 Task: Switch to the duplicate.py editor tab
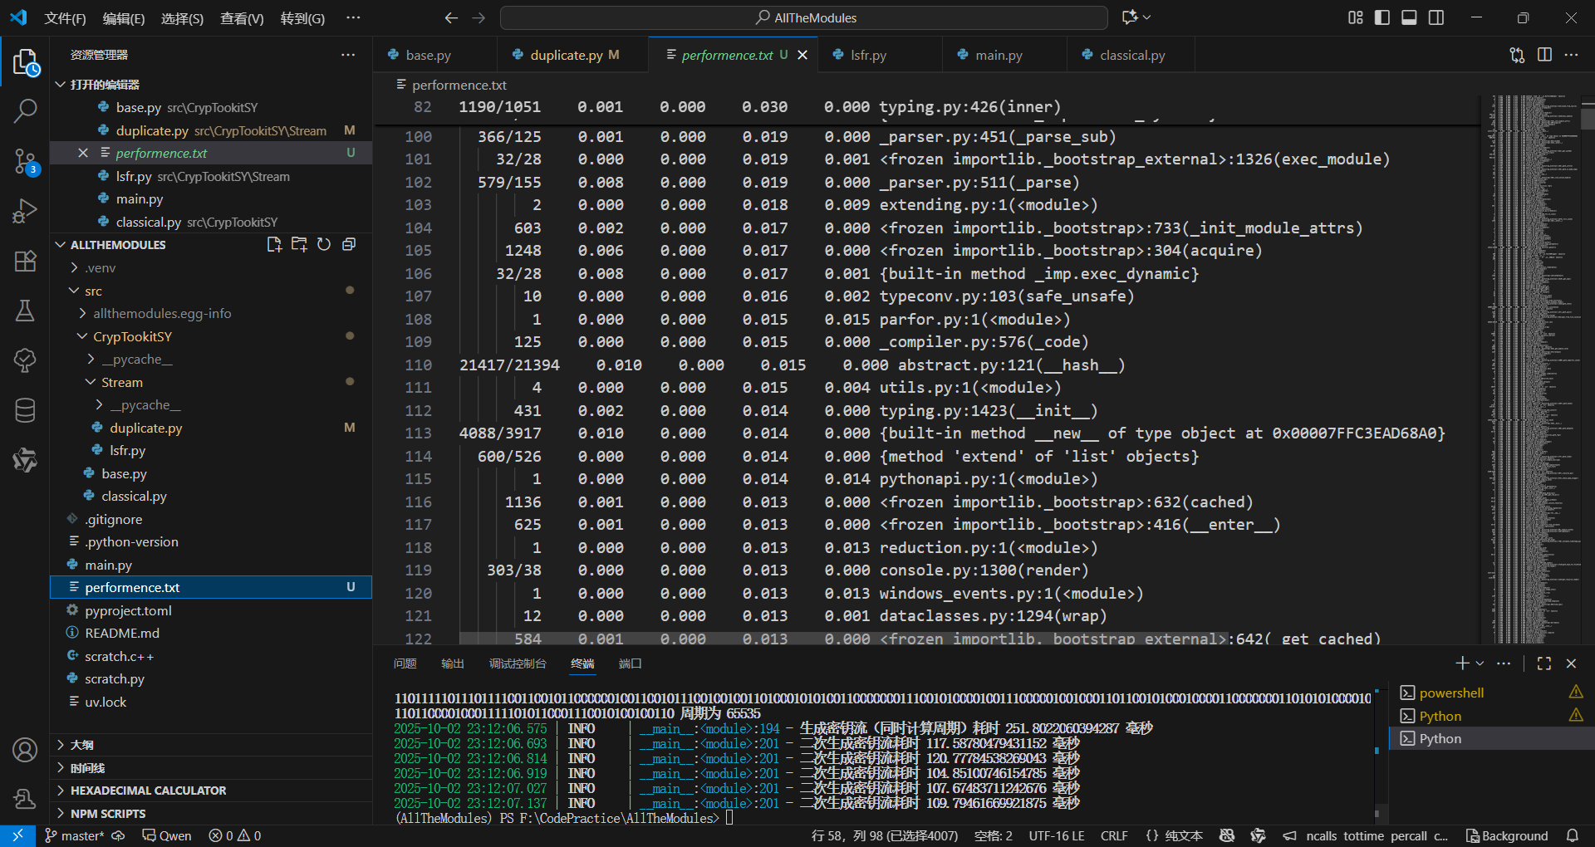566,55
